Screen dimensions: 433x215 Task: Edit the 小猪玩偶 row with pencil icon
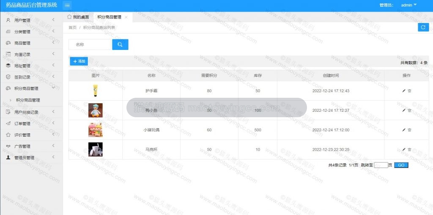point(404,130)
